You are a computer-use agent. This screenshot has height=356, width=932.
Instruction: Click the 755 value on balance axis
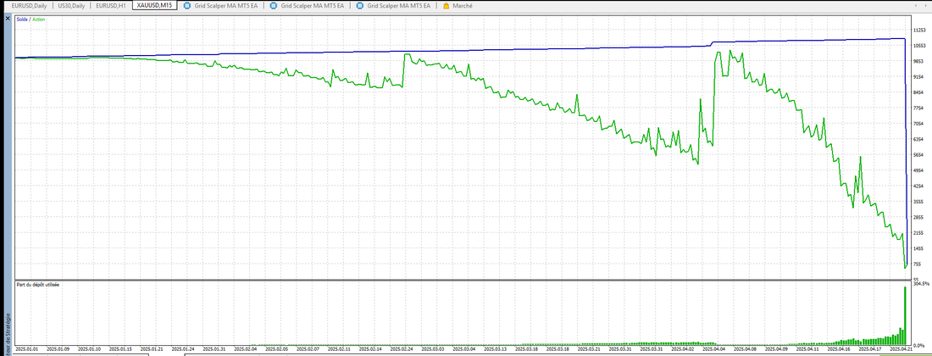pos(918,264)
